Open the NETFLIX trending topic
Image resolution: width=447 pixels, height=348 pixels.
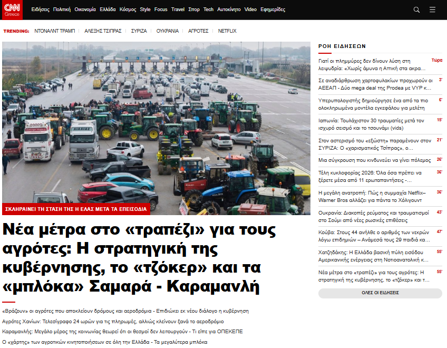coord(227,31)
